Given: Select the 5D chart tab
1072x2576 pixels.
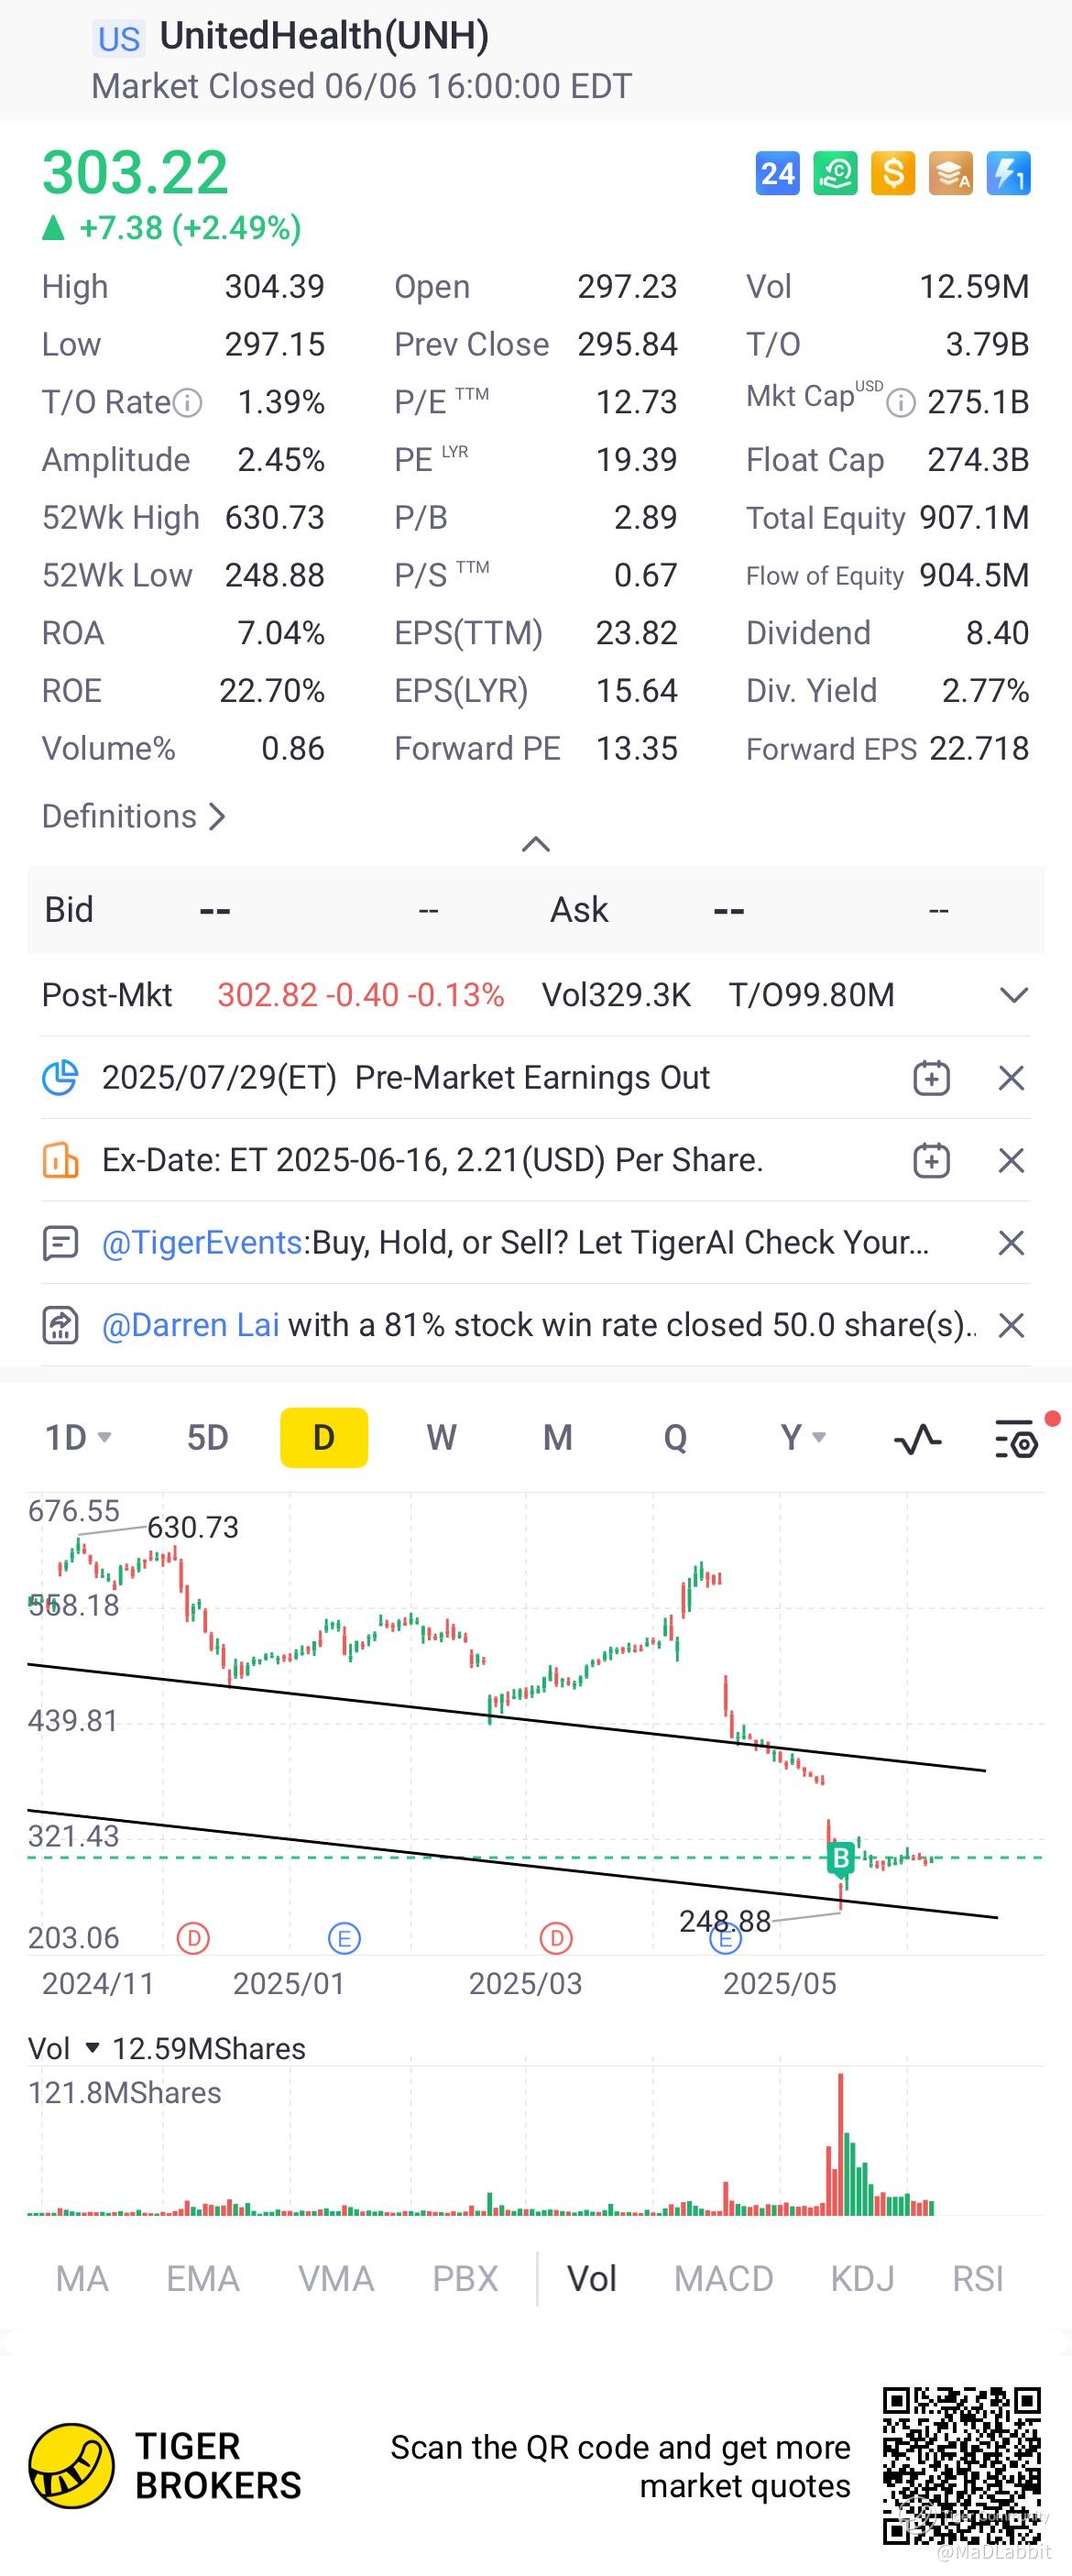Looking at the screenshot, I should coord(208,1438).
